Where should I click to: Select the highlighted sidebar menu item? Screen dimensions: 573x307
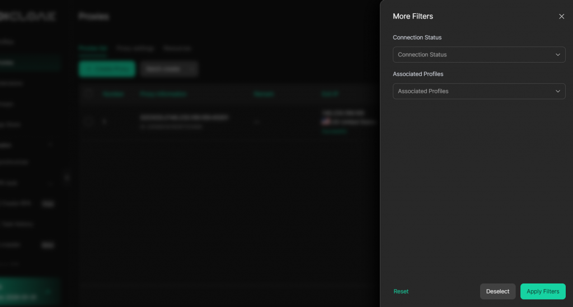tap(28, 63)
